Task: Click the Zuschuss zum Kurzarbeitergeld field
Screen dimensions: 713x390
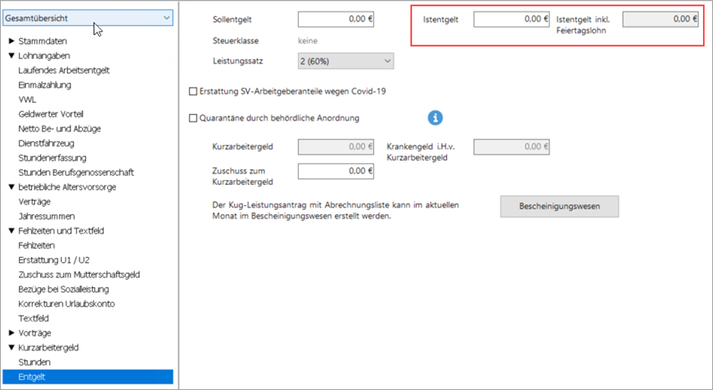Action: click(x=336, y=171)
